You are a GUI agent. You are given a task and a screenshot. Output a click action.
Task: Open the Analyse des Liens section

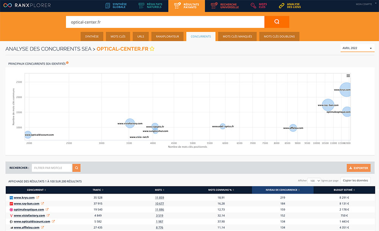290,6
